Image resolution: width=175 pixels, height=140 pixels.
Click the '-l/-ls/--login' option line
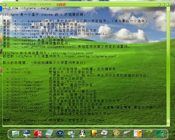tap(55, 34)
